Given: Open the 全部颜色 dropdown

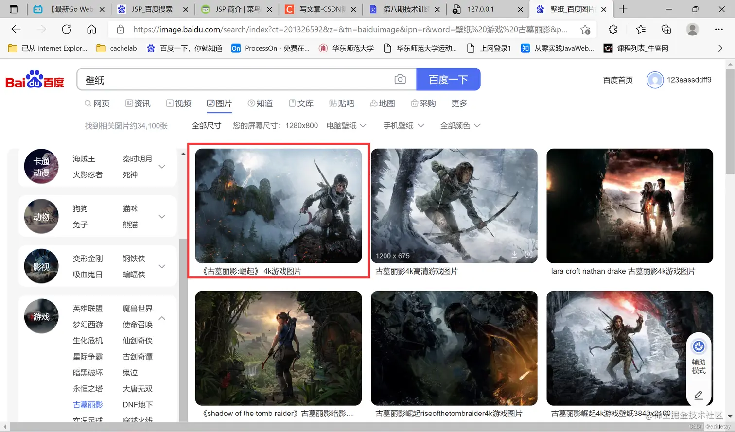Looking at the screenshot, I should click(460, 126).
